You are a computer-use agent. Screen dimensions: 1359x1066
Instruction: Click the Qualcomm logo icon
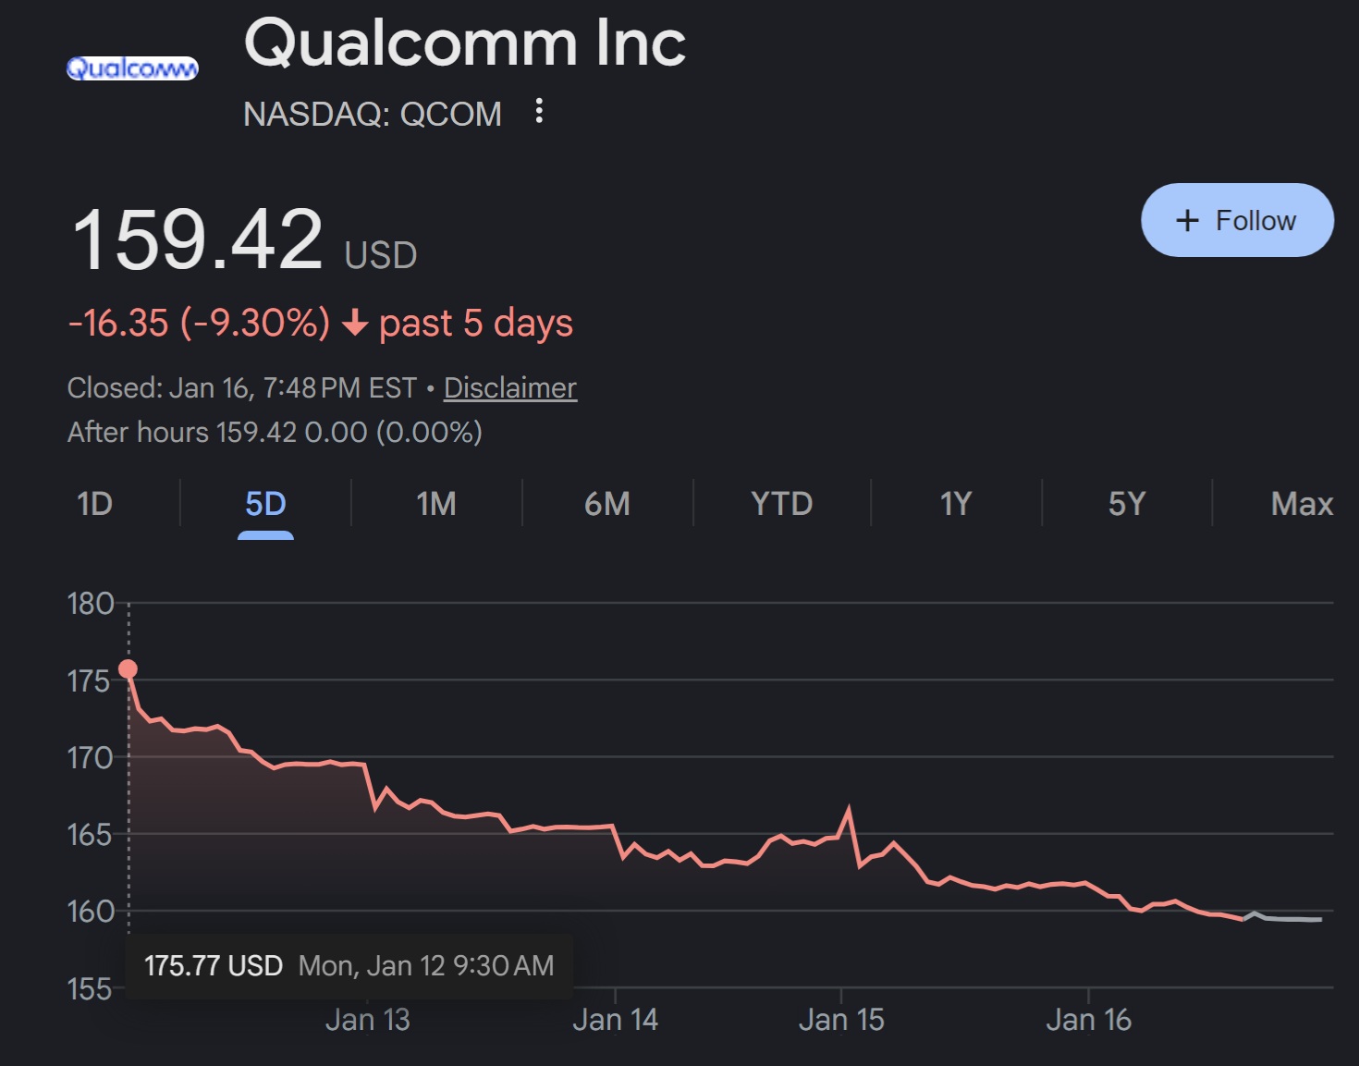pyautogui.click(x=132, y=68)
